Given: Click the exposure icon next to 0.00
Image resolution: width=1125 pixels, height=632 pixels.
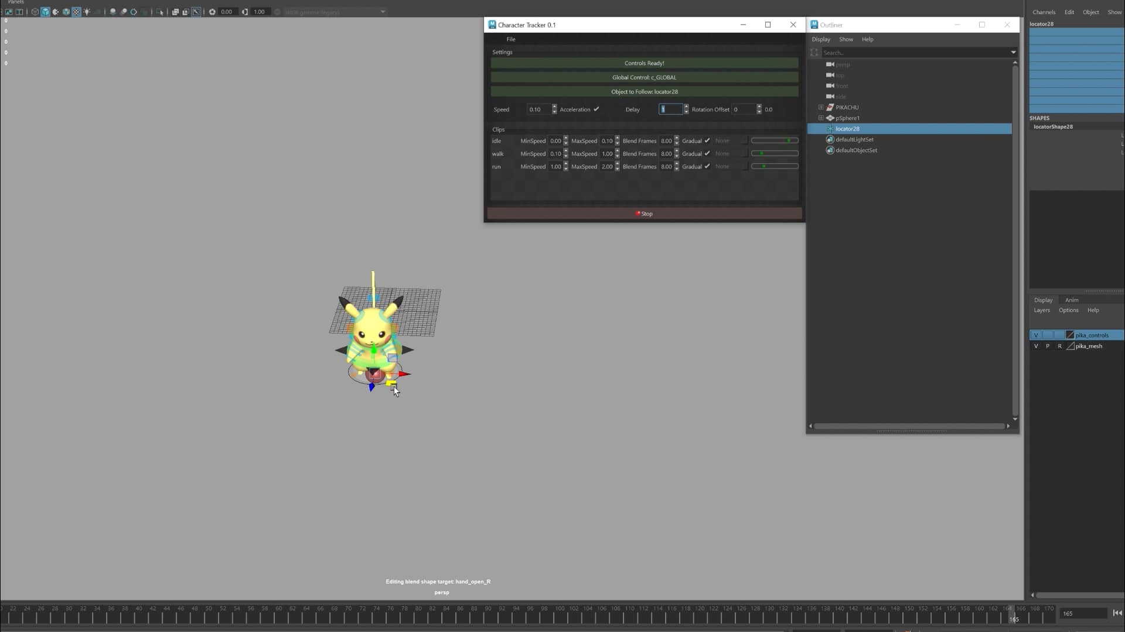Looking at the screenshot, I should pos(212,12).
